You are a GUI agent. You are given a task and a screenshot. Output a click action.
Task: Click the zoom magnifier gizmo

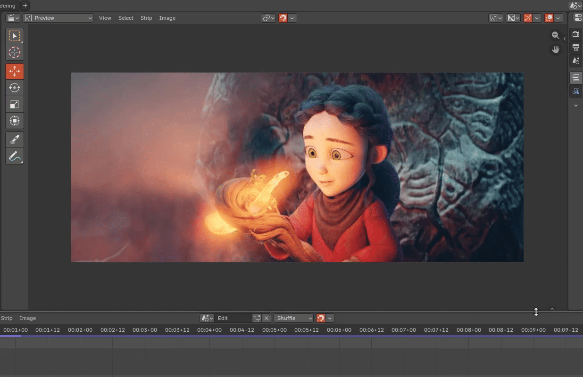(556, 35)
